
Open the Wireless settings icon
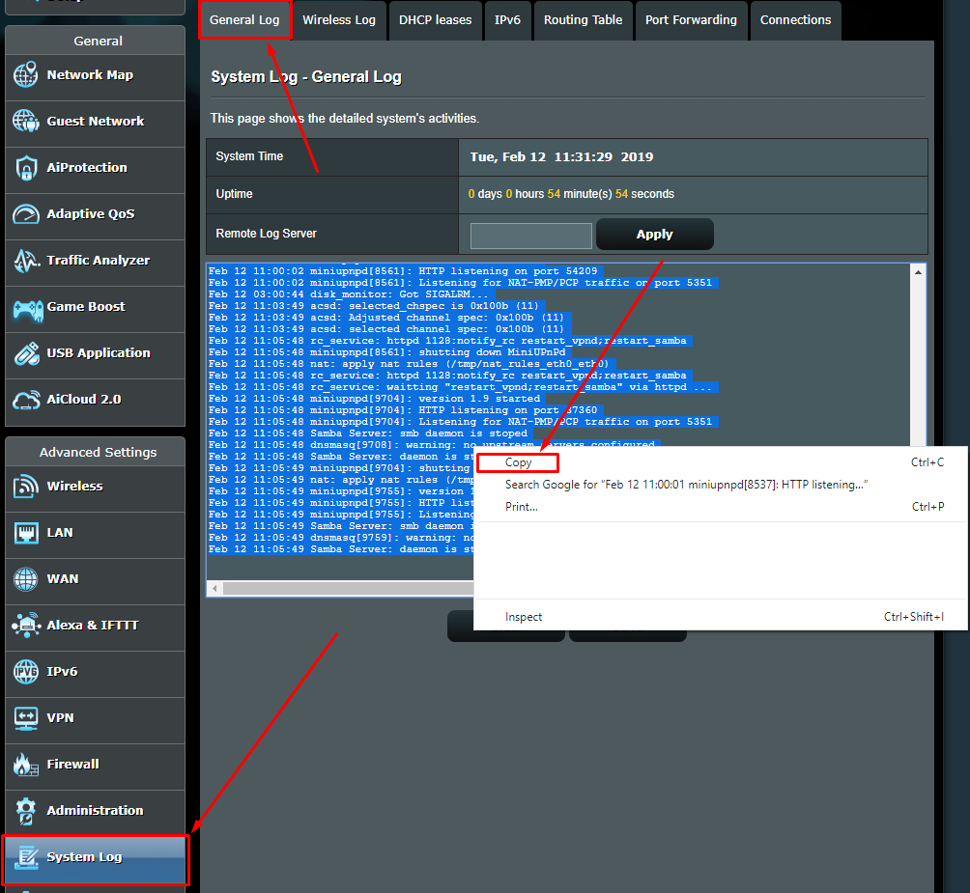(26, 487)
